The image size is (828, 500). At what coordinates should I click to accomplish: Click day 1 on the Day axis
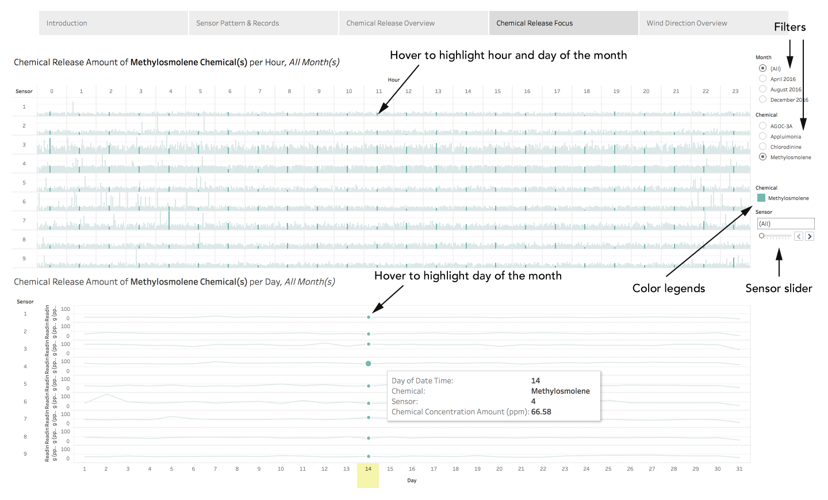pos(85,469)
